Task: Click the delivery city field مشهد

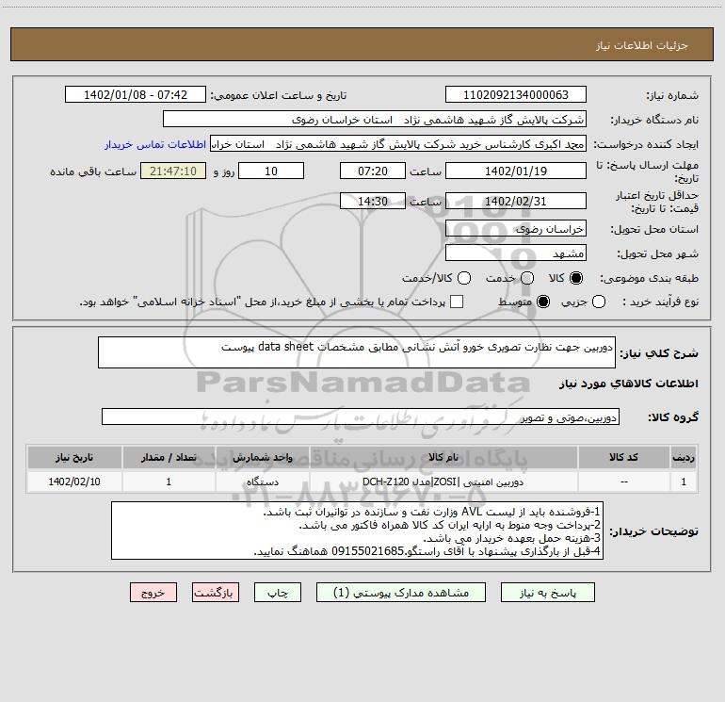Action: (x=516, y=253)
